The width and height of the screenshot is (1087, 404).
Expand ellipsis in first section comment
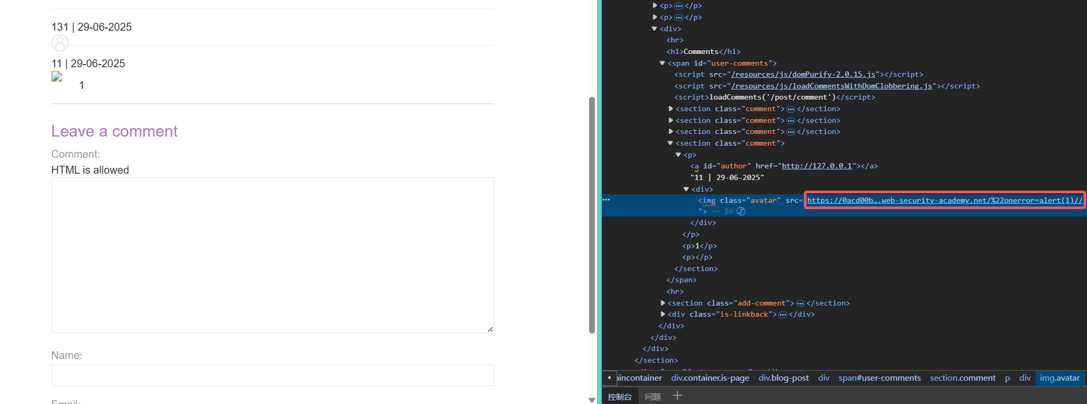791,109
